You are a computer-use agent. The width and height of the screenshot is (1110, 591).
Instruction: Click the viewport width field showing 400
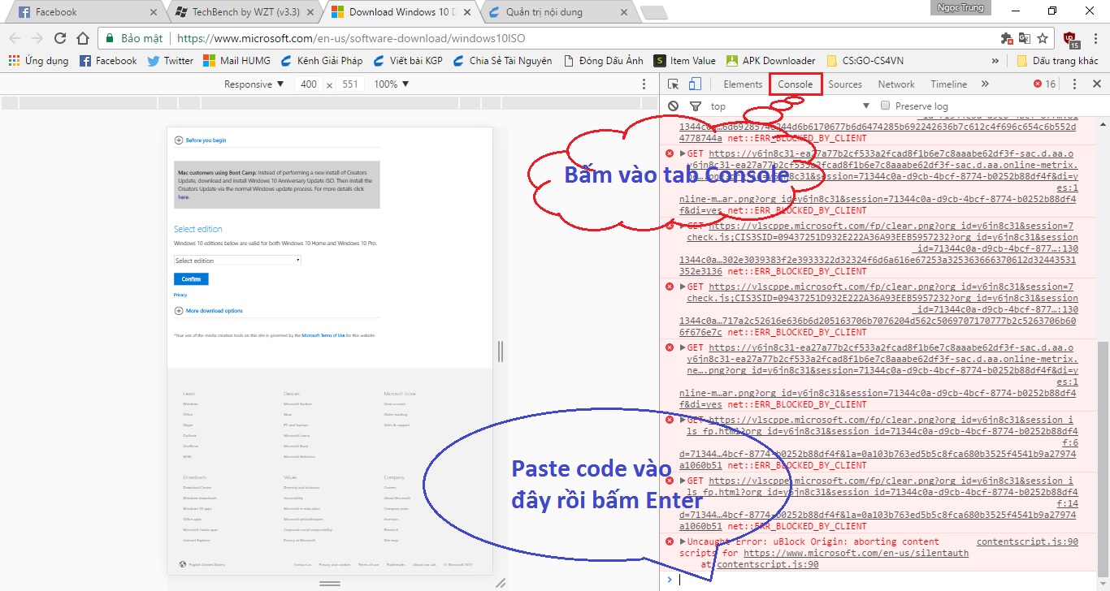(309, 84)
